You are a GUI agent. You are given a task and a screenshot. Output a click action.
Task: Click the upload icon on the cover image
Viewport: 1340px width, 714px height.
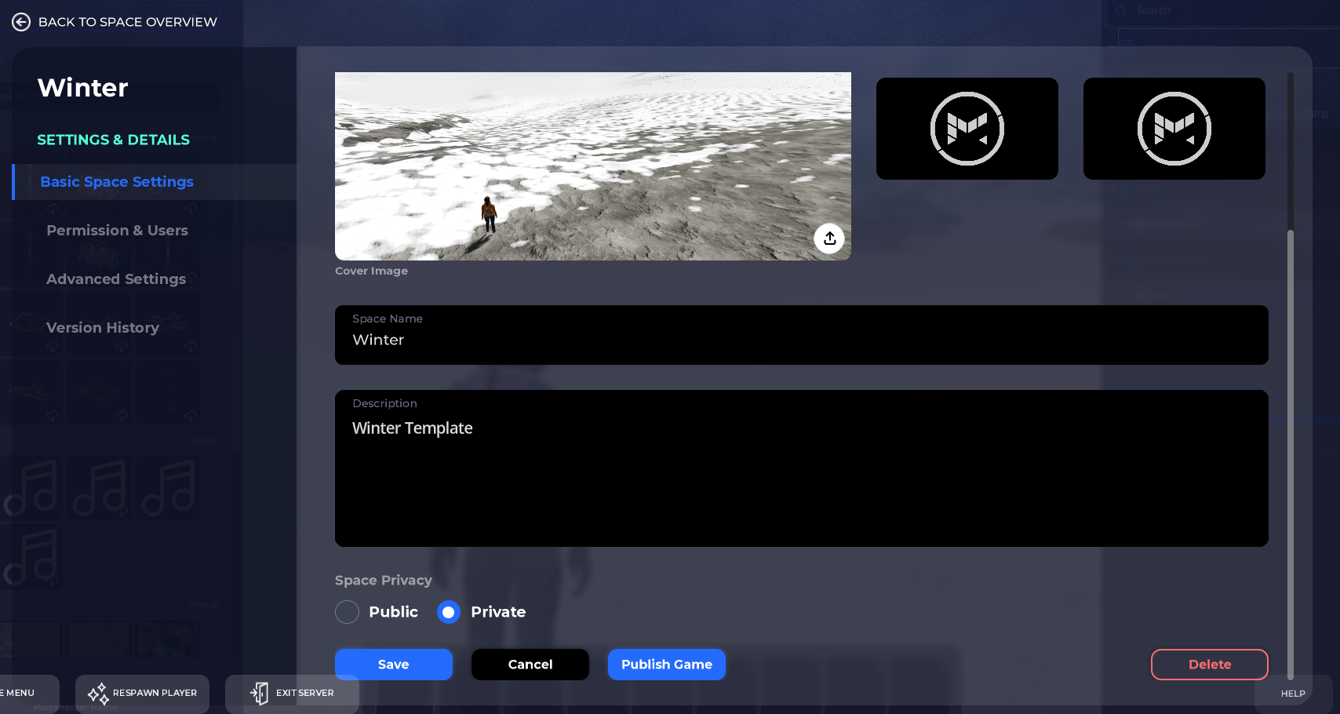[x=829, y=239]
